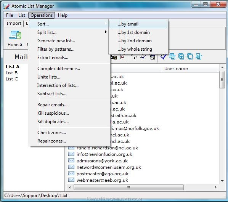
Task: Select List A in the mail lists
Action: [13, 67]
